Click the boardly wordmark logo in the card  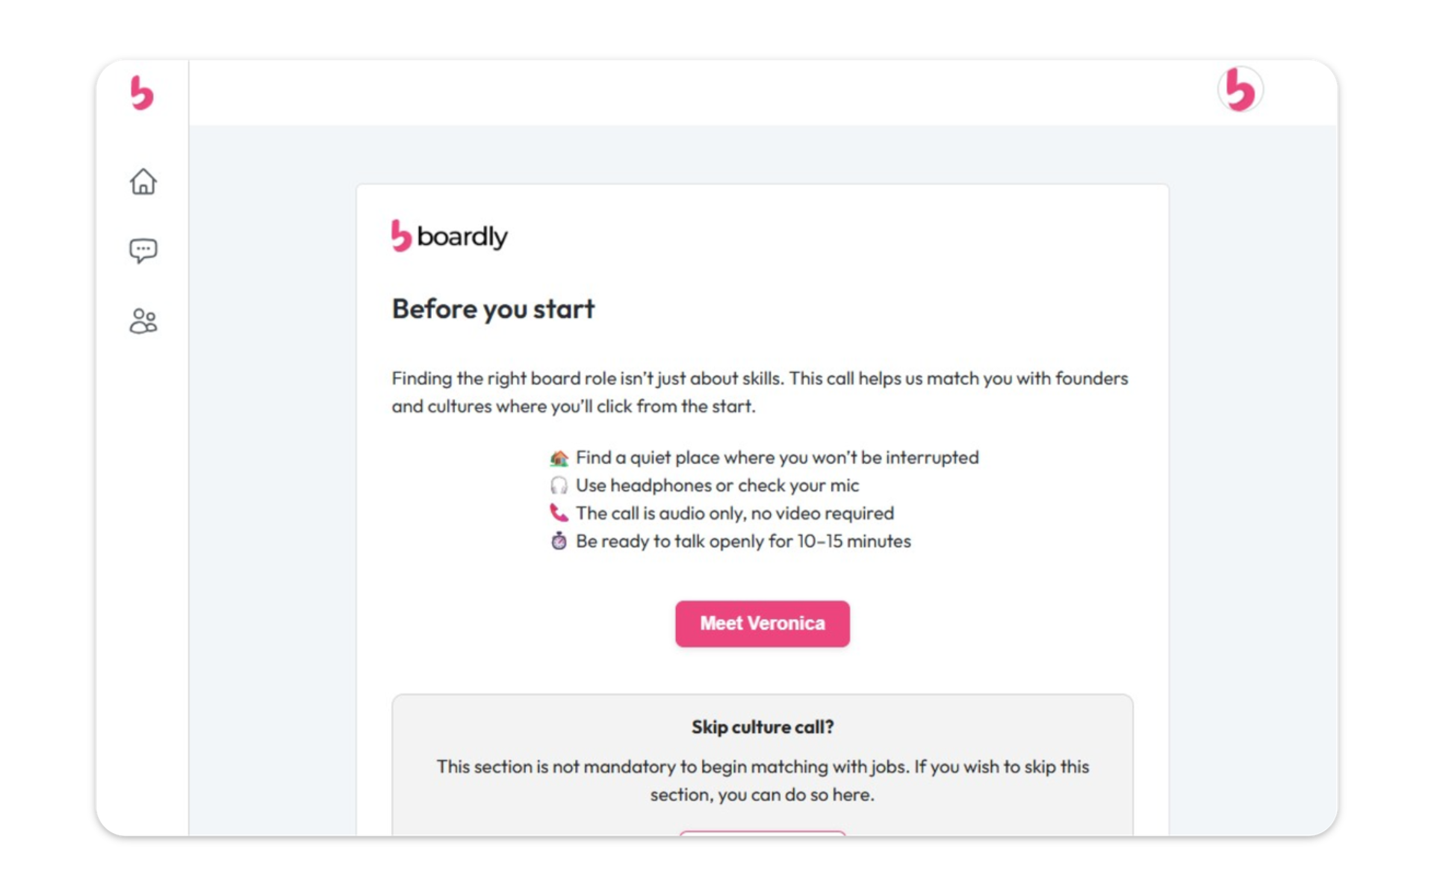pos(450,236)
